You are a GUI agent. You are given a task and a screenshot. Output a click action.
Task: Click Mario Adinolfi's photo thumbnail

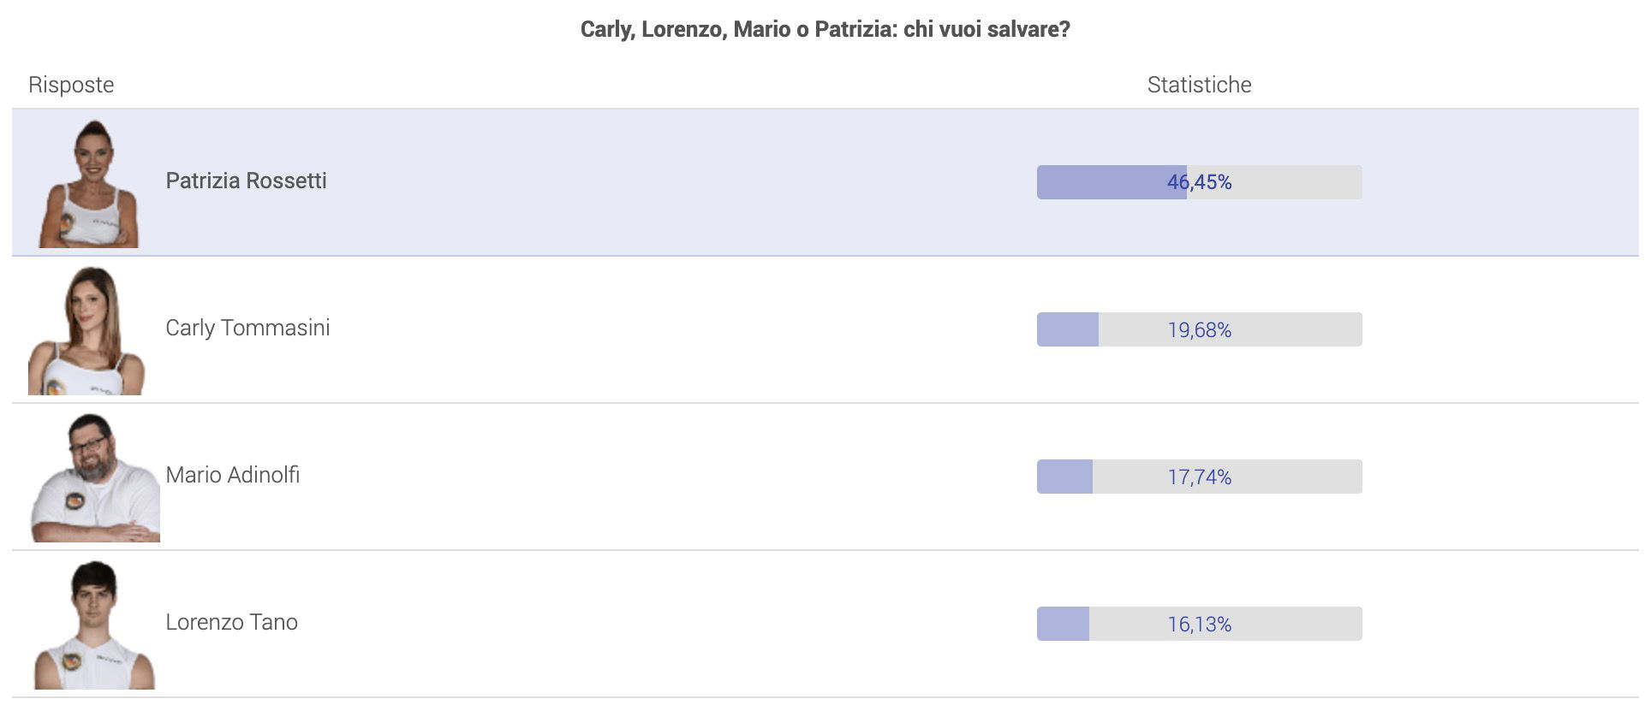click(x=95, y=477)
